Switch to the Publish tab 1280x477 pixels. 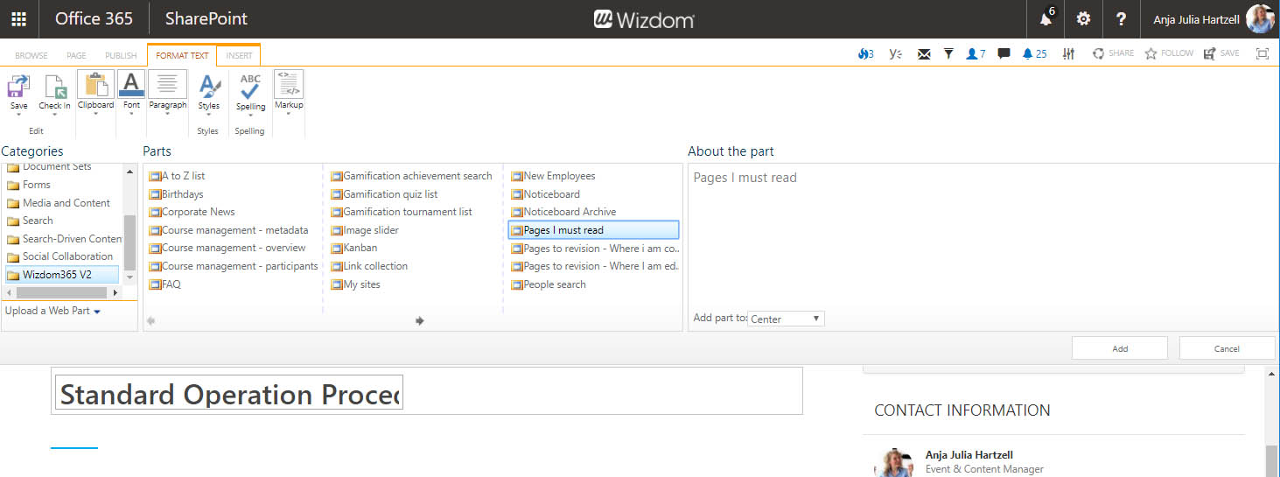pyautogui.click(x=121, y=55)
